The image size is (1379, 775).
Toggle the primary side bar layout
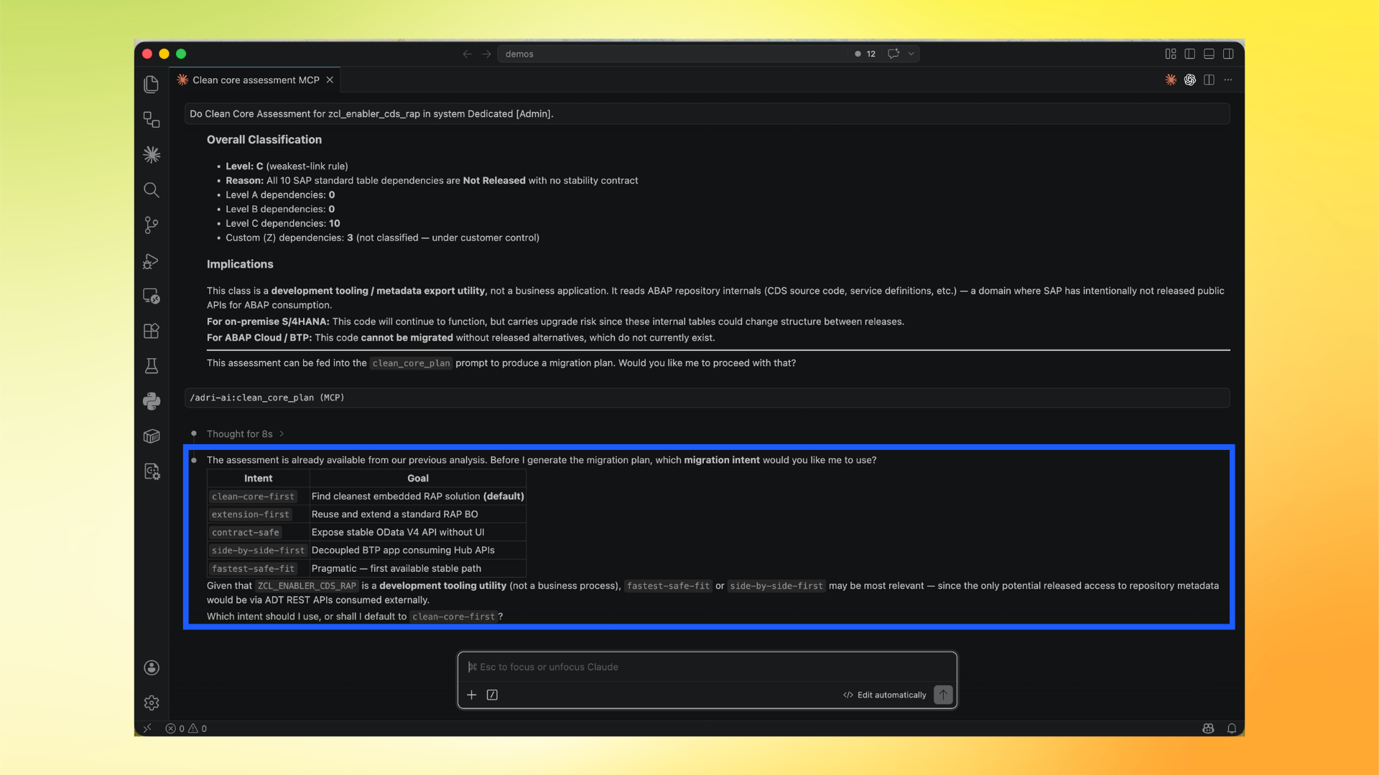1190,54
